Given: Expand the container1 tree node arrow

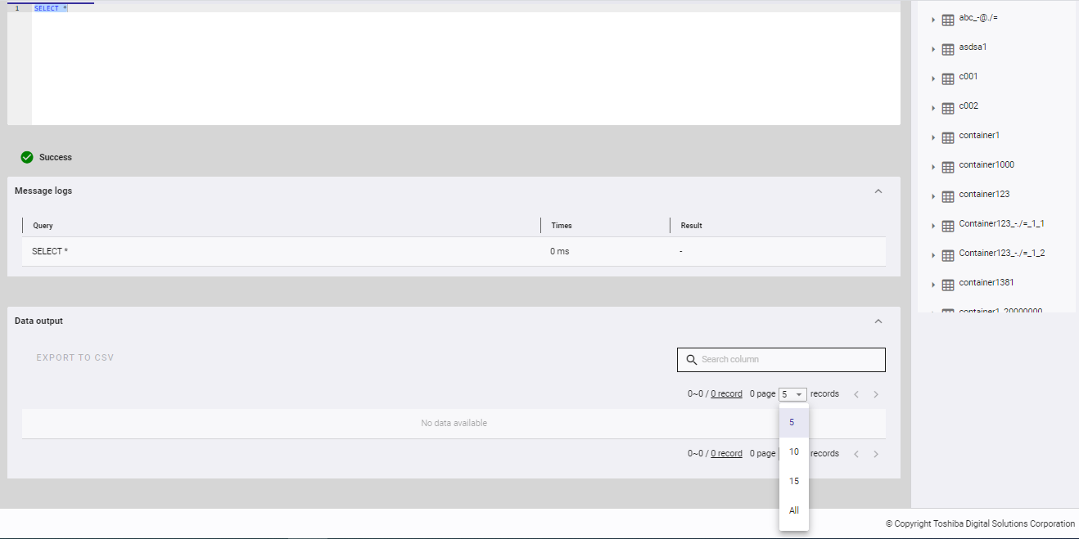Looking at the screenshot, I should coord(933,138).
